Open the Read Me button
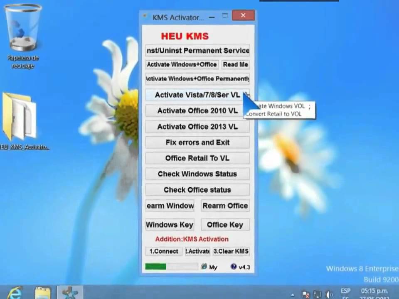Viewport: 399px width, 299px height. click(x=235, y=65)
